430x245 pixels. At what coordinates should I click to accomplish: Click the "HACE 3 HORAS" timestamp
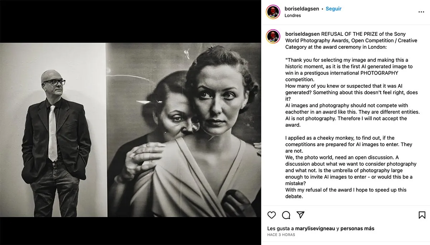click(281, 235)
